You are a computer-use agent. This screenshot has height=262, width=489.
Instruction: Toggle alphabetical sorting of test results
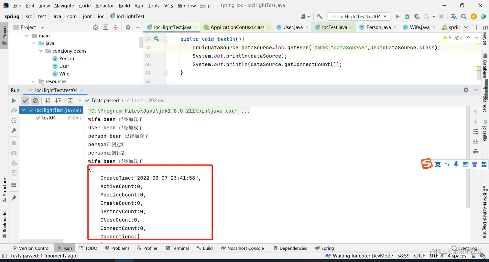tap(48, 101)
